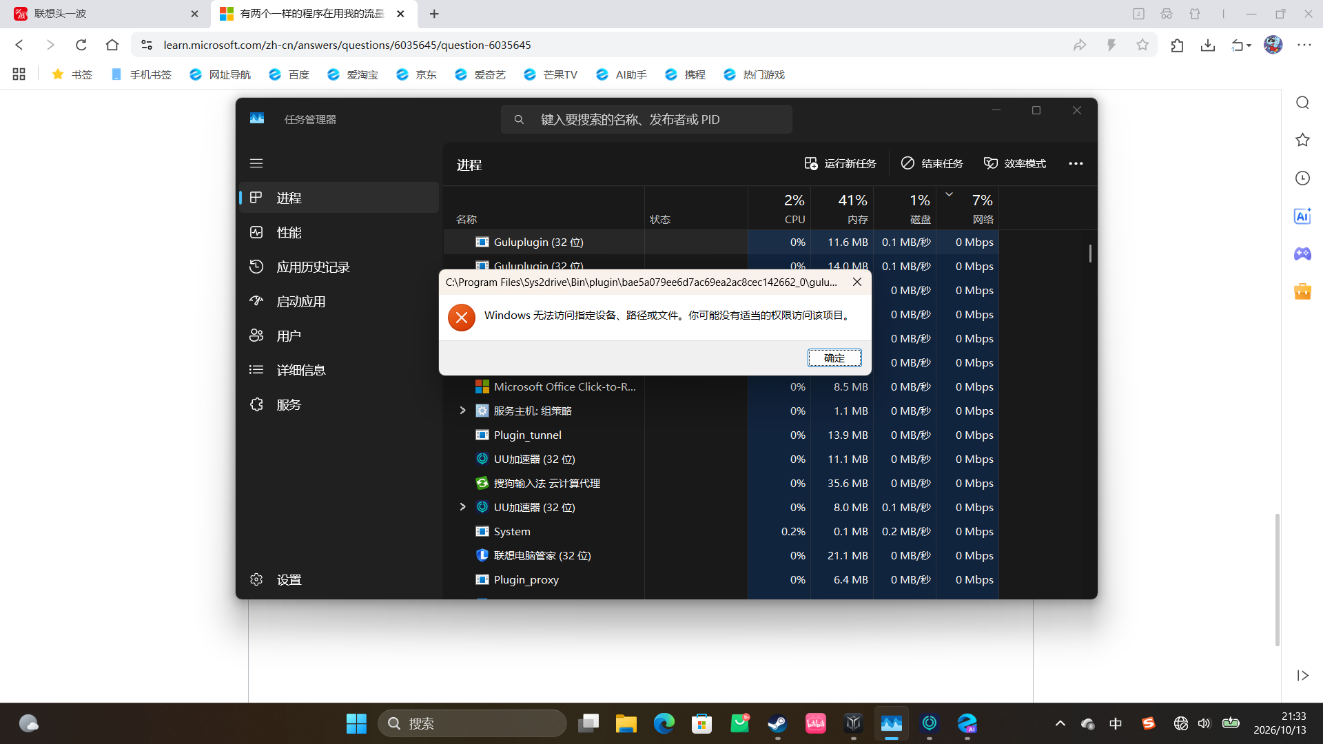
Task: Open the 京东 bookmark
Action: point(416,74)
